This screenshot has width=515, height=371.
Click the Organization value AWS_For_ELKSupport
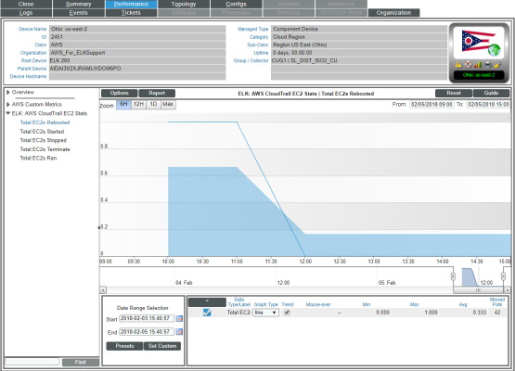pos(78,53)
